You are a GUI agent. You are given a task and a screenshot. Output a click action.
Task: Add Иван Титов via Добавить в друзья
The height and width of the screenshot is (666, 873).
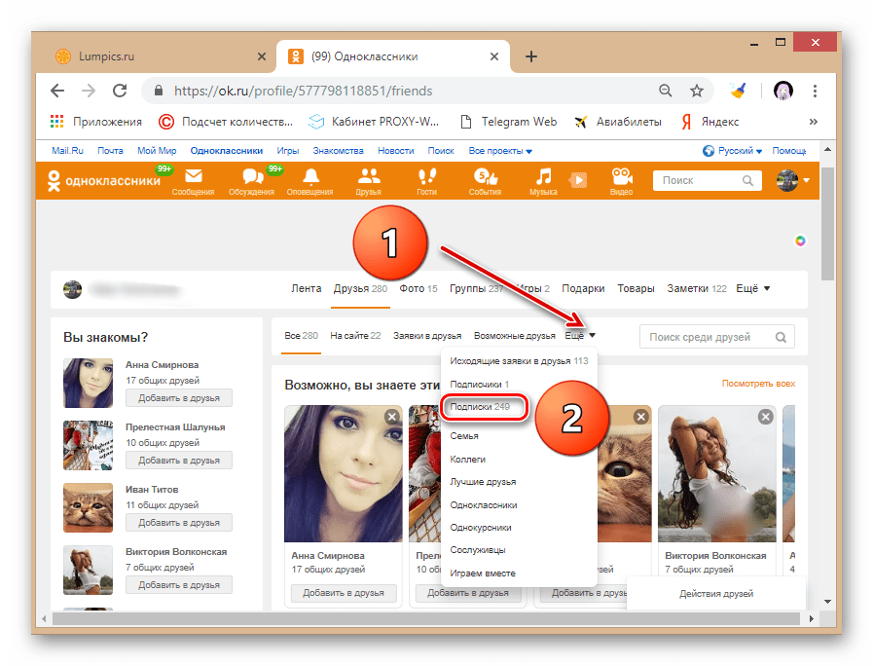coord(179,522)
